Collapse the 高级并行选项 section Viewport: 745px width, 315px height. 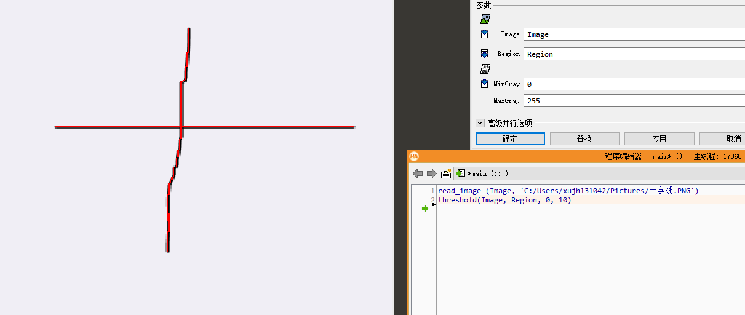tap(480, 123)
